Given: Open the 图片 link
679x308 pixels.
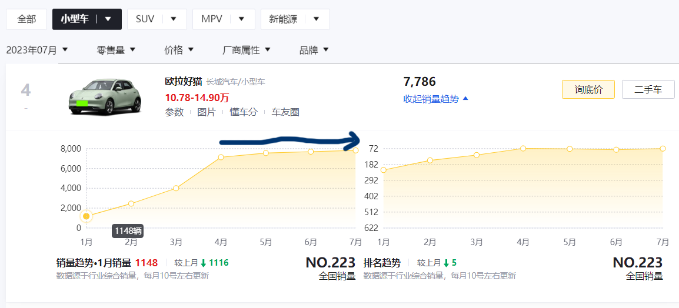Looking at the screenshot, I should click(206, 112).
